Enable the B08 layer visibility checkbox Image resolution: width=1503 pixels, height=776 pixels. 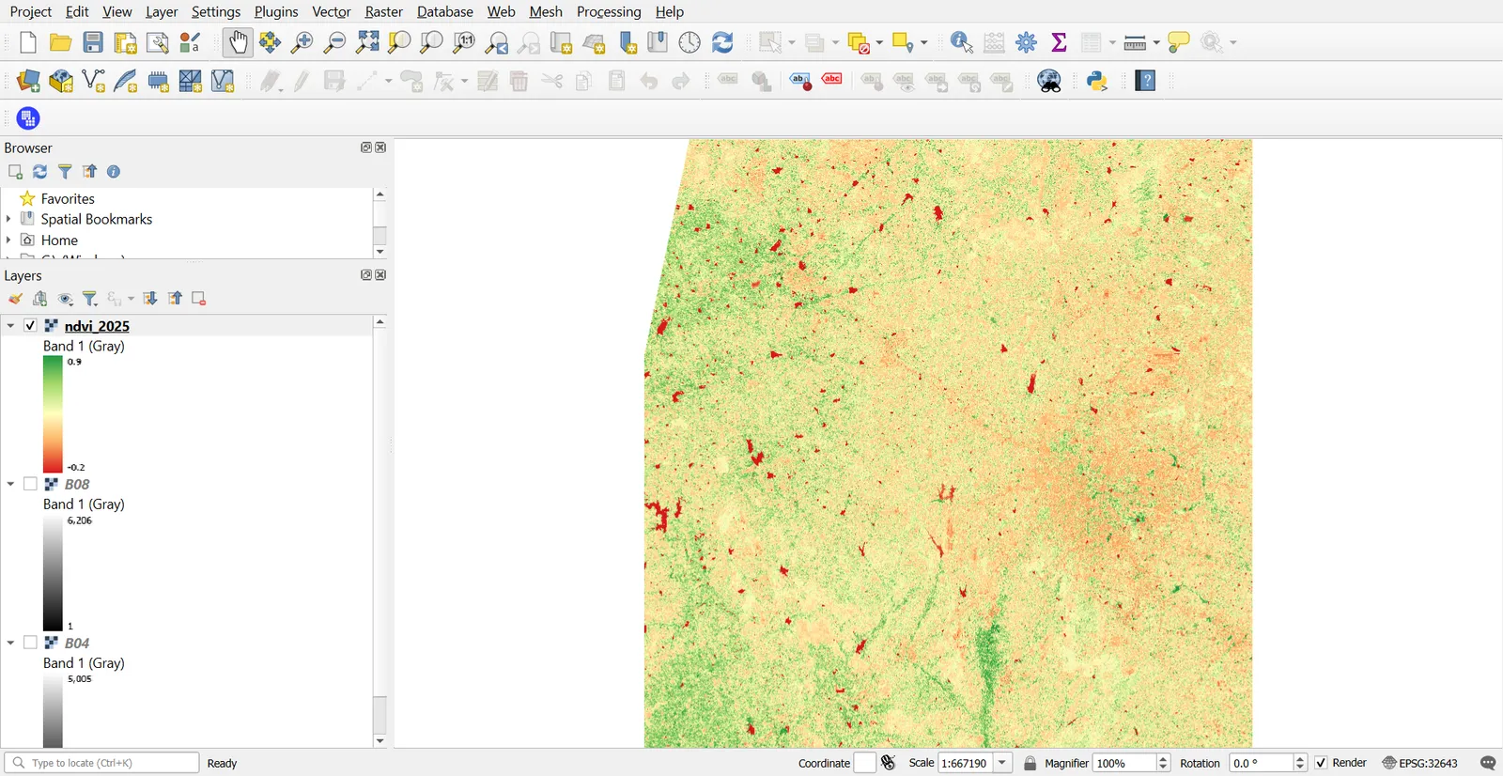point(30,484)
